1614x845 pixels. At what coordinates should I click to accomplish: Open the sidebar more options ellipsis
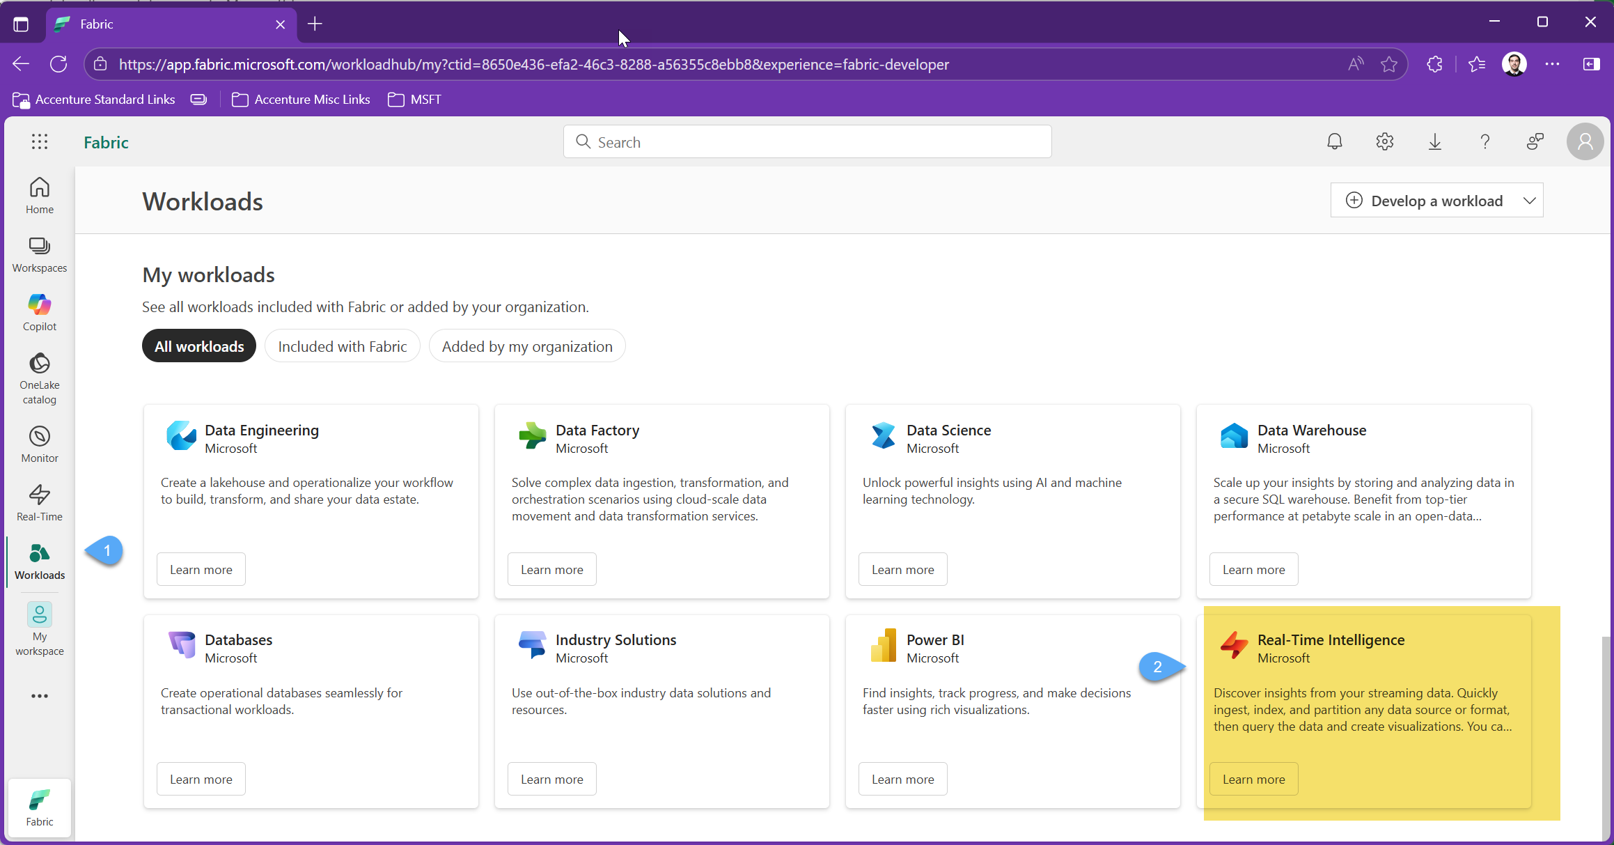click(x=39, y=696)
